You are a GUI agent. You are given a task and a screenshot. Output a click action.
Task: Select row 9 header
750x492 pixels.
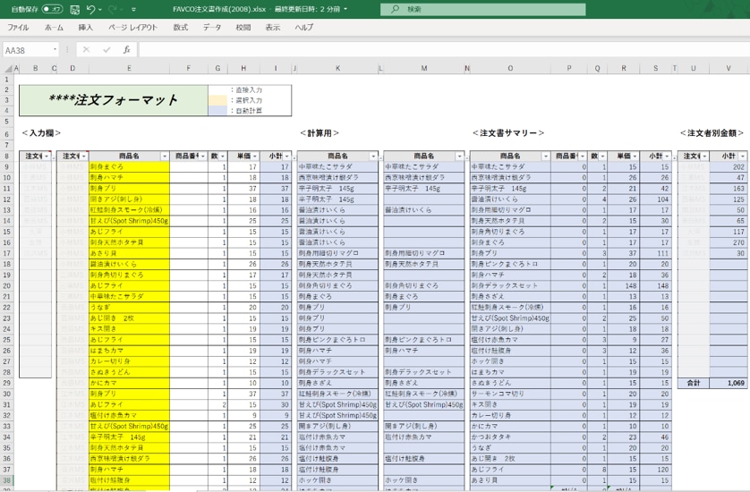(x=6, y=167)
